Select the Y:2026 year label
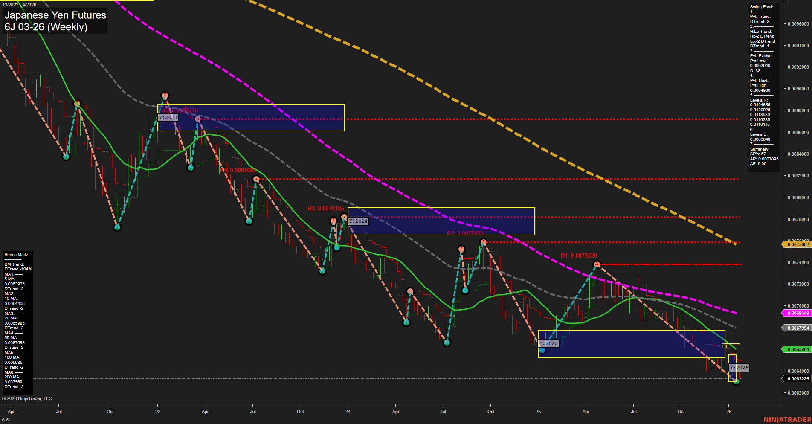The width and height of the screenshot is (812, 424). pos(739,367)
